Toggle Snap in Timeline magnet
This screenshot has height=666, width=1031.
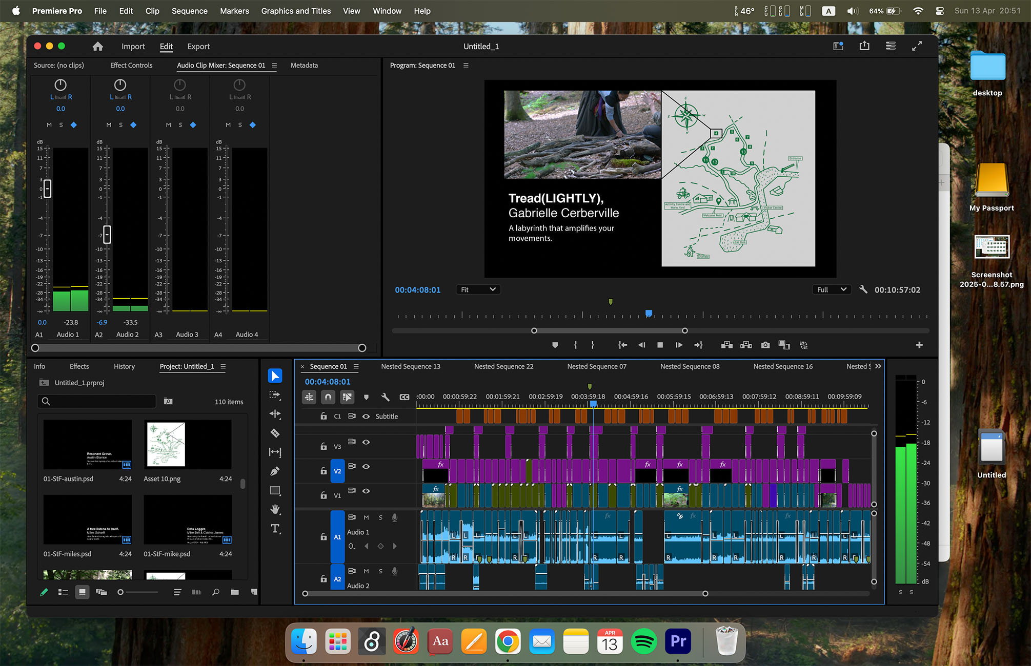coord(328,397)
